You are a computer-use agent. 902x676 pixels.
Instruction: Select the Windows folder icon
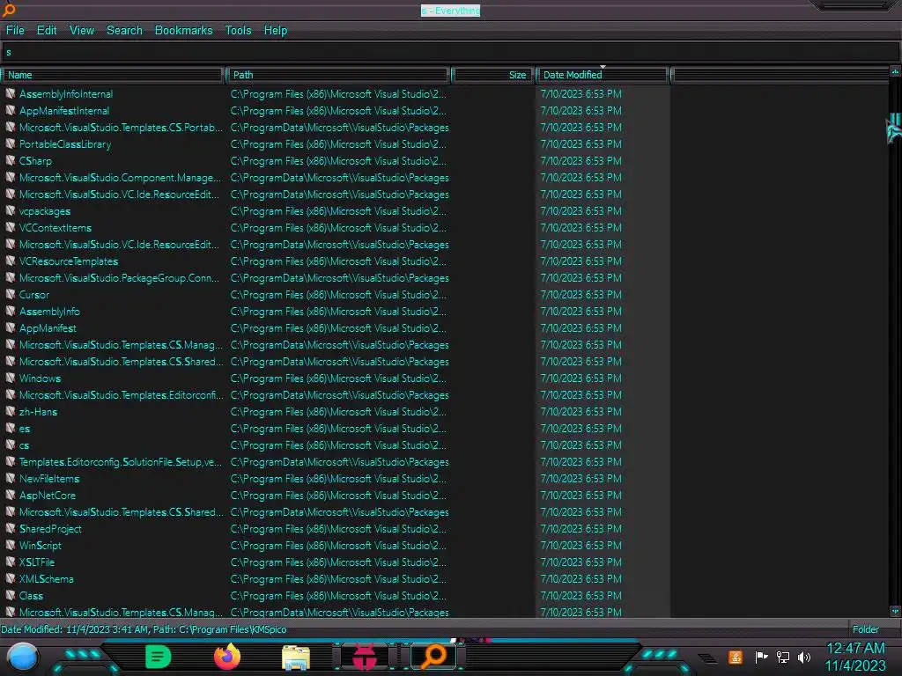(11, 378)
